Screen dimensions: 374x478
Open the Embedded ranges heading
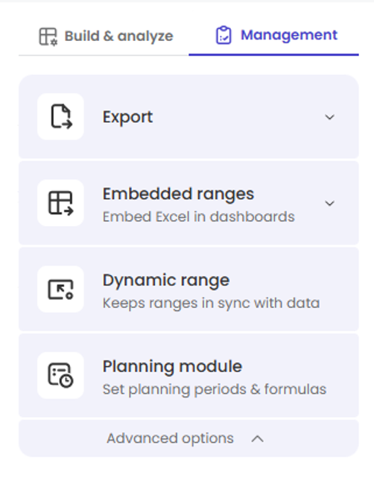(x=178, y=194)
